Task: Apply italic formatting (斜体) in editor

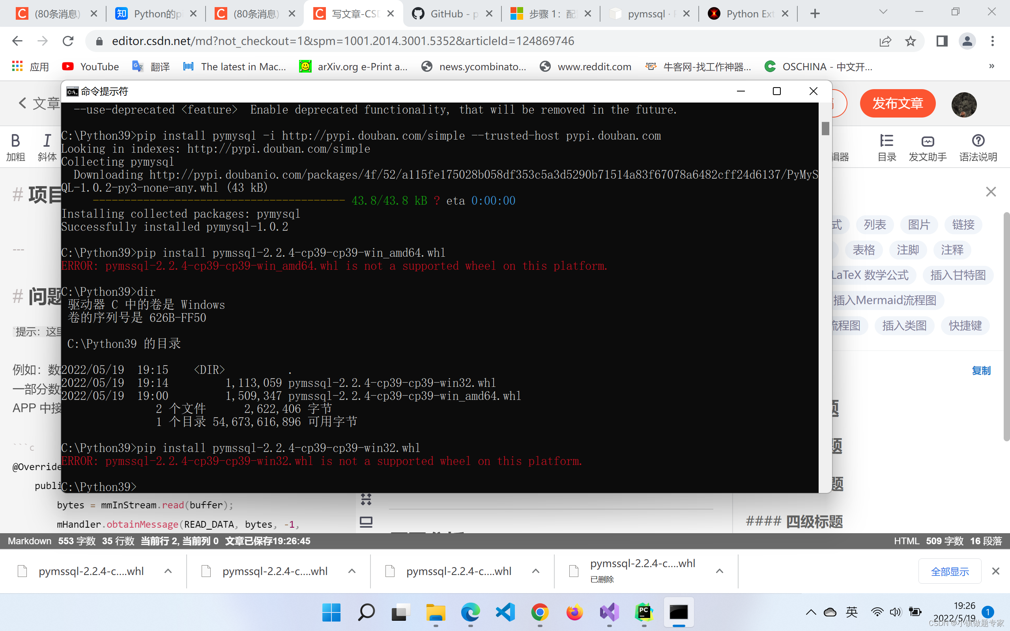Action: point(47,147)
